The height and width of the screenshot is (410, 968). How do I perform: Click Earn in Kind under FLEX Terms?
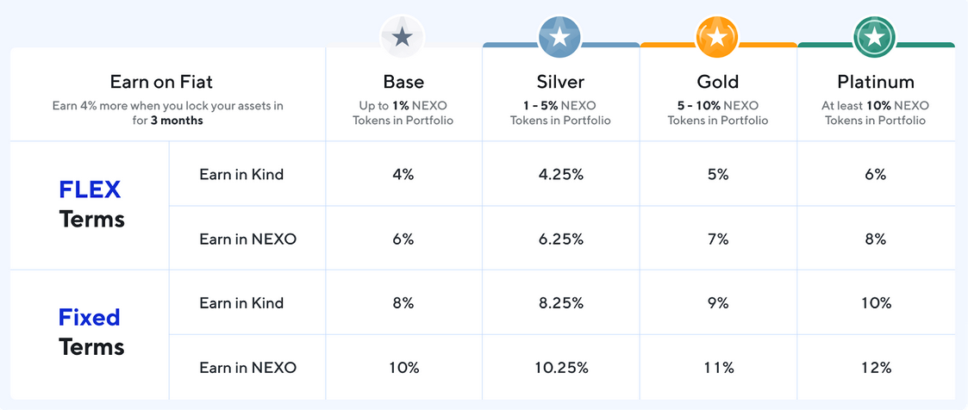pos(241,174)
